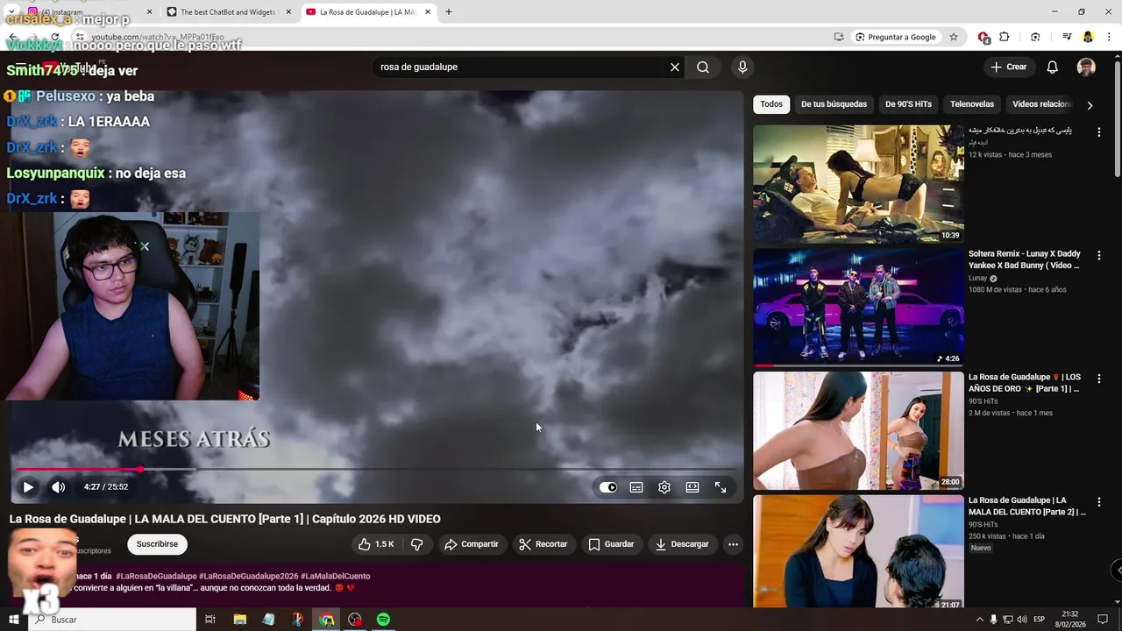Viewport: 1122px width, 631px height.
Task: Open the 10:39 video thumbnail
Action: pos(858,183)
